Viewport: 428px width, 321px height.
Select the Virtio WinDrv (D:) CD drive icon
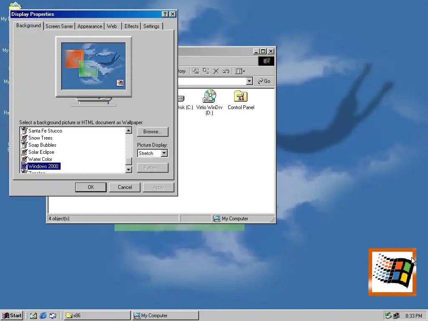[209, 102]
